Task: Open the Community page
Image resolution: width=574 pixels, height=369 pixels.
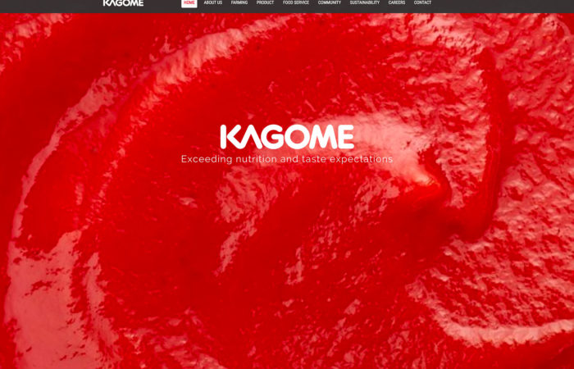Action: (x=330, y=3)
